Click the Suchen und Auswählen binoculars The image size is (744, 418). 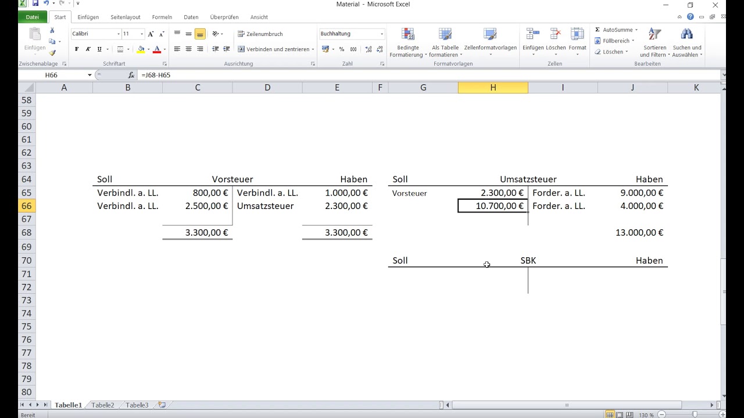coord(686,34)
